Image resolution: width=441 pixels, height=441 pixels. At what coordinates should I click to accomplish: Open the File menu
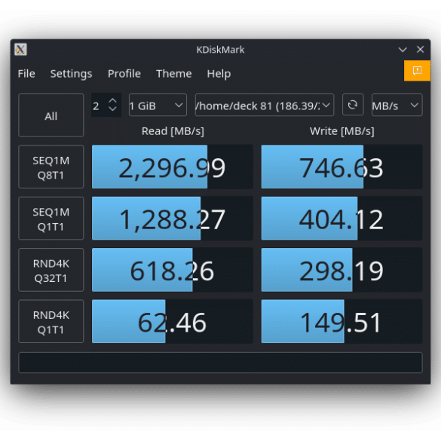pyautogui.click(x=26, y=74)
